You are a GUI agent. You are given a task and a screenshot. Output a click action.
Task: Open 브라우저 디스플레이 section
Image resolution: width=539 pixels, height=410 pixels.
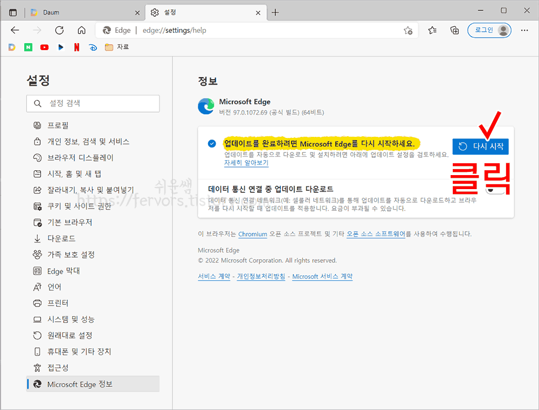(93, 158)
